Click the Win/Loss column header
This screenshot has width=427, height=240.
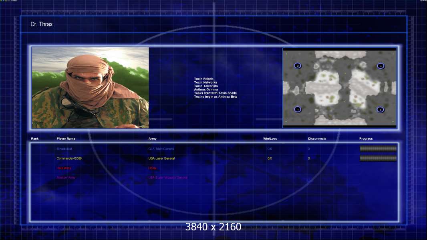pyautogui.click(x=270, y=139)
